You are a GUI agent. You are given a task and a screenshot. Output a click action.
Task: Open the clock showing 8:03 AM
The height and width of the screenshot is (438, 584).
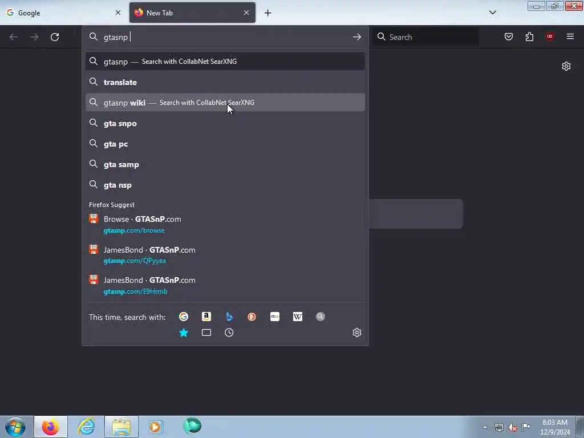pos(555,427)
